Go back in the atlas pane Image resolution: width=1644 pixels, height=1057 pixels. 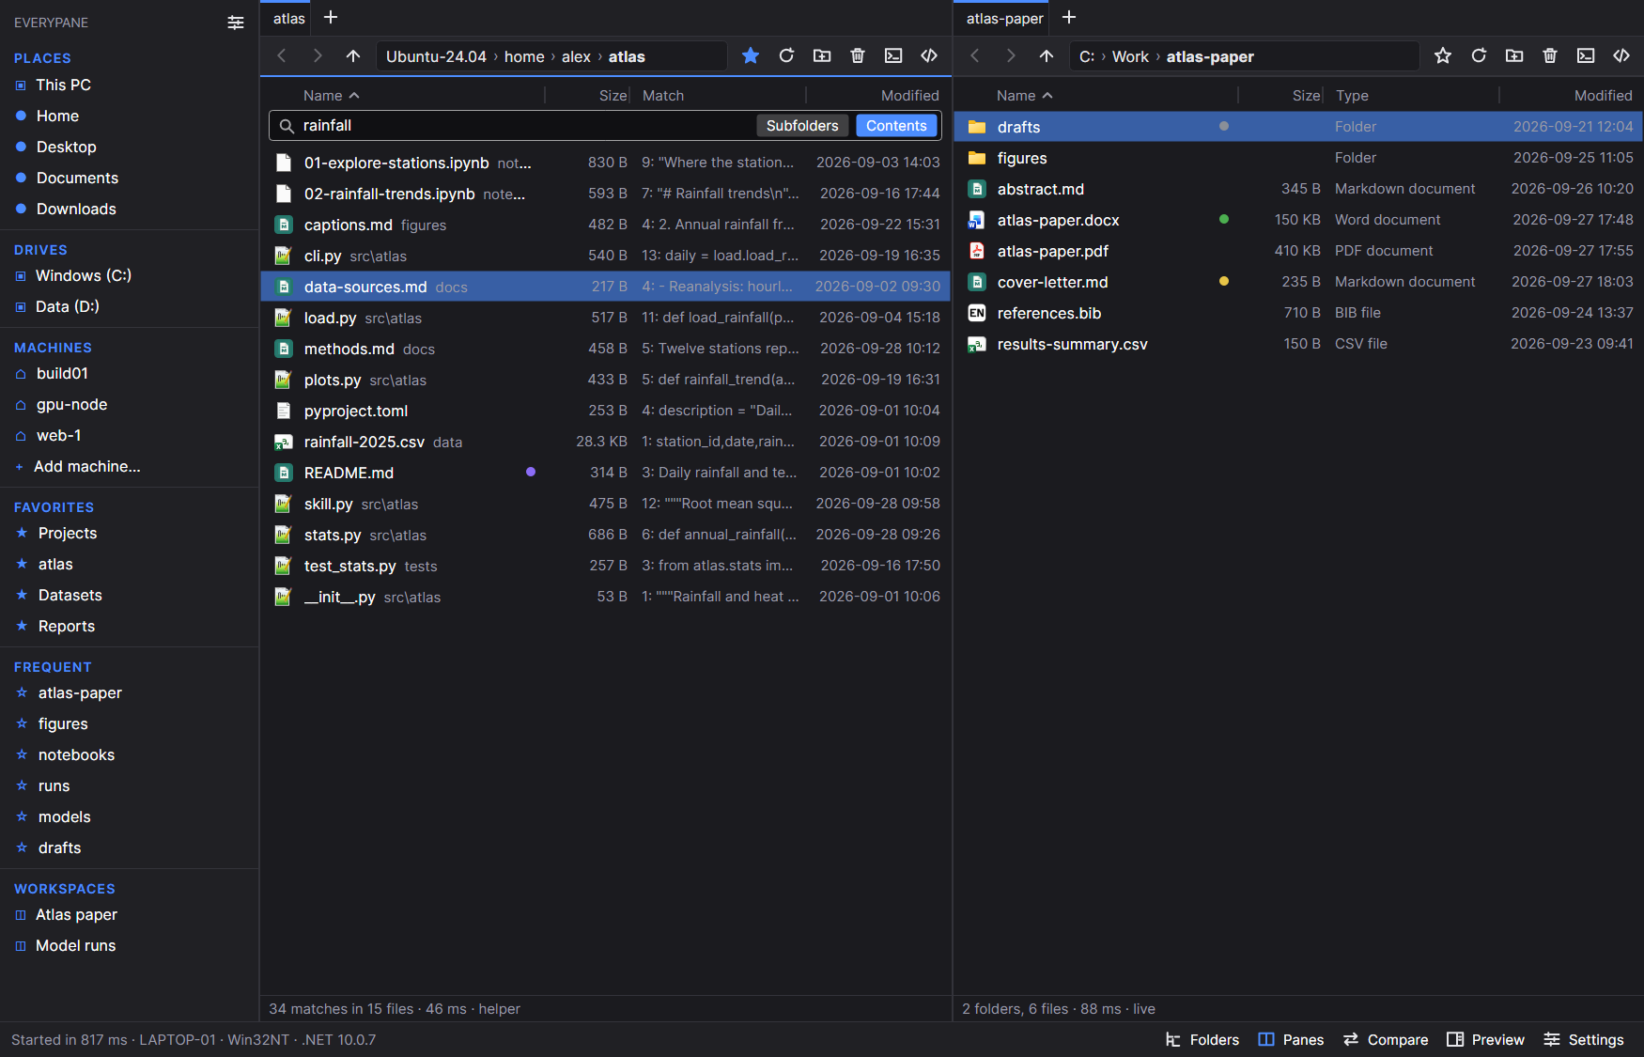click(x=282, y=56)
